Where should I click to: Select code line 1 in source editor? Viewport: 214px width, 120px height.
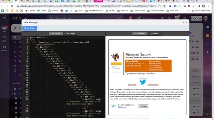point(39,38)
